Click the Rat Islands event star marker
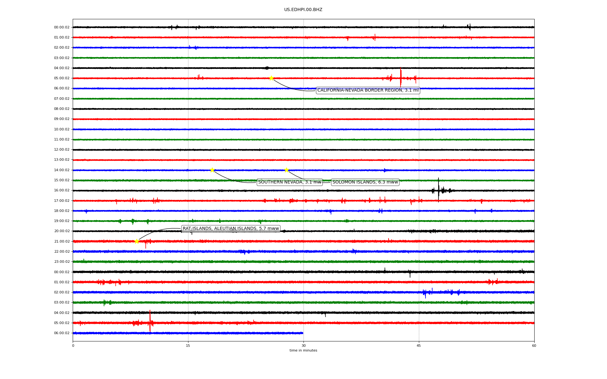Screen dimensions: 607x379 (137, 241)
